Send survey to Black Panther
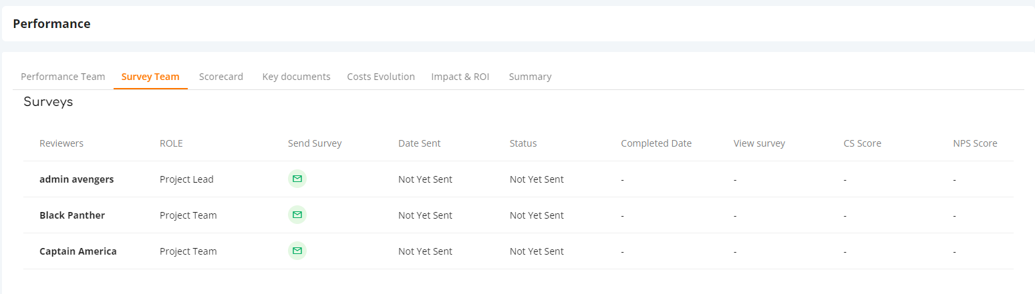Viewport: 1035px width, 294px height. click(x=297, y=215)
